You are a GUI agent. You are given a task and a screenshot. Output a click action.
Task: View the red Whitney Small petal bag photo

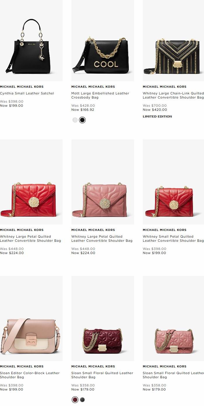click(173, 182)
